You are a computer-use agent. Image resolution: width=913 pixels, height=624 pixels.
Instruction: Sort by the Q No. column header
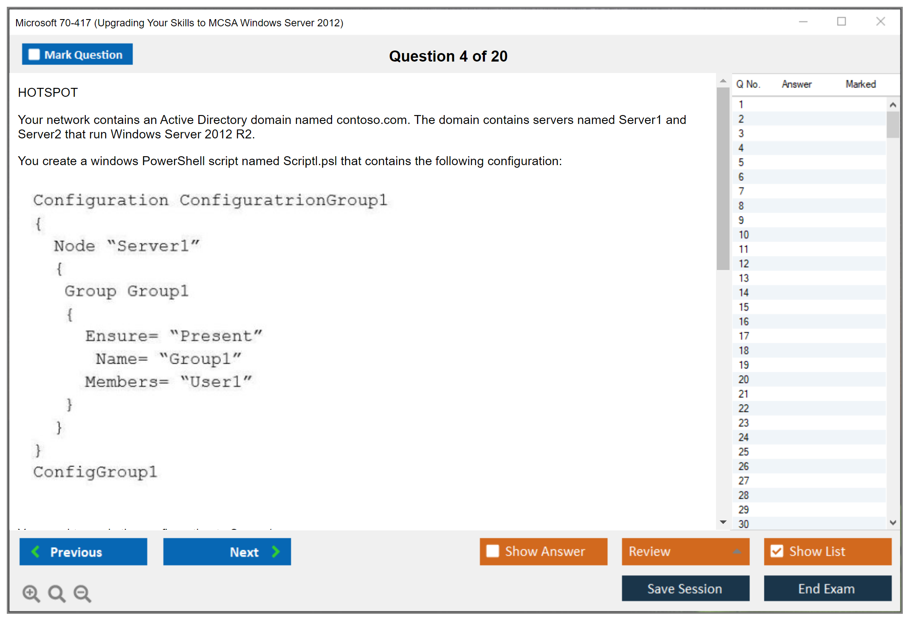pos(748,84)
